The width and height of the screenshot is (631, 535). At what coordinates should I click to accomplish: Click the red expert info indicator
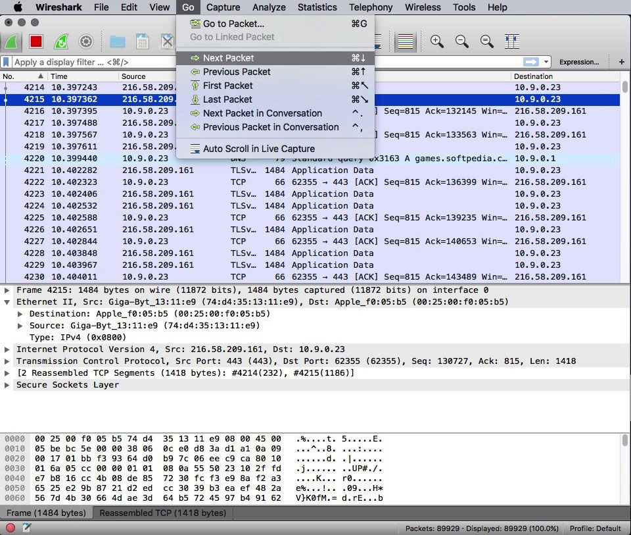[11, 528]
